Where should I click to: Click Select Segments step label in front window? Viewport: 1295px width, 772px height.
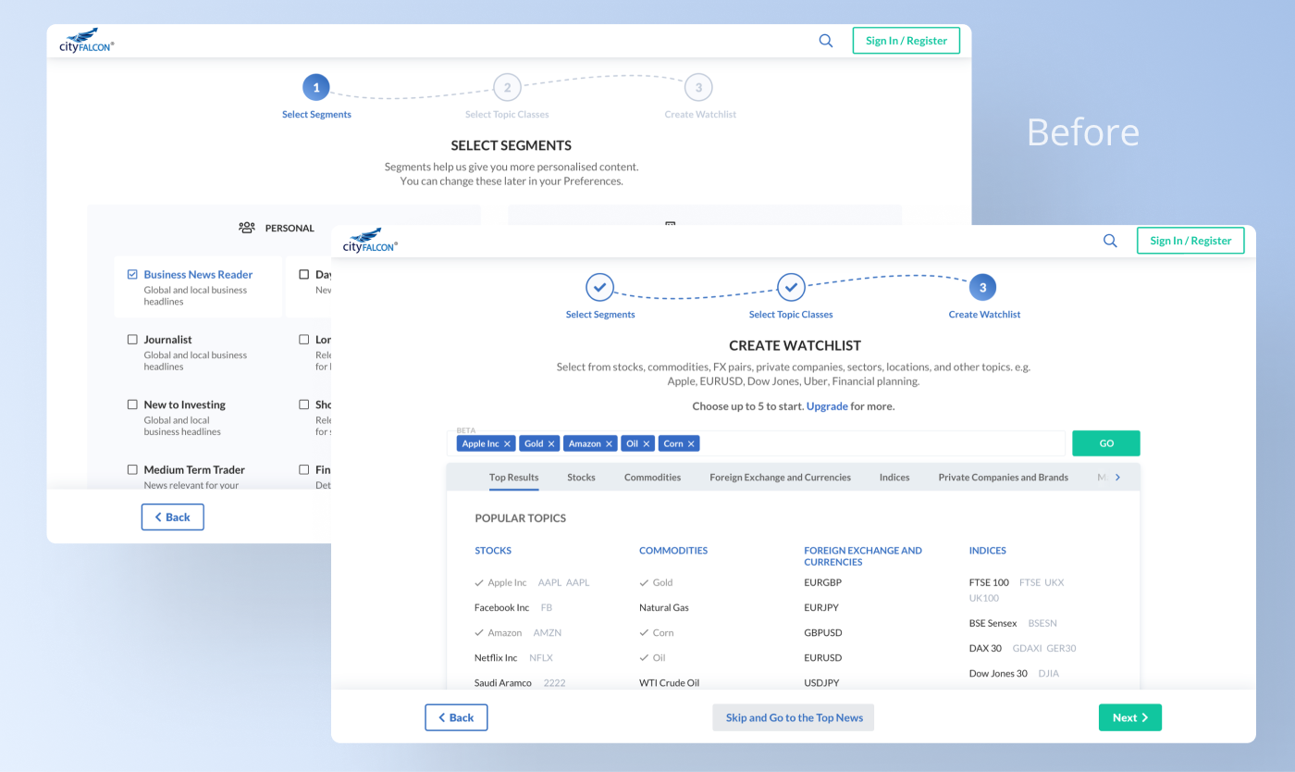(600, 315)
